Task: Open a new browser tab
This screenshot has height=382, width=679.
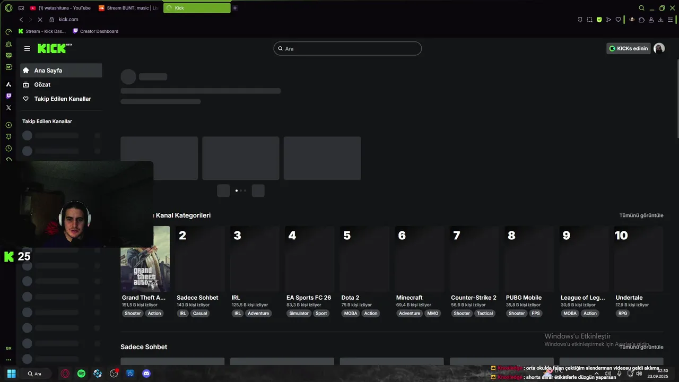Action: tap(235, 8)
